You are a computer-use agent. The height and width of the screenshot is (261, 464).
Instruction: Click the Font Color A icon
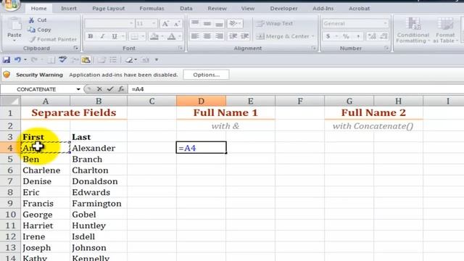[172, 36]
